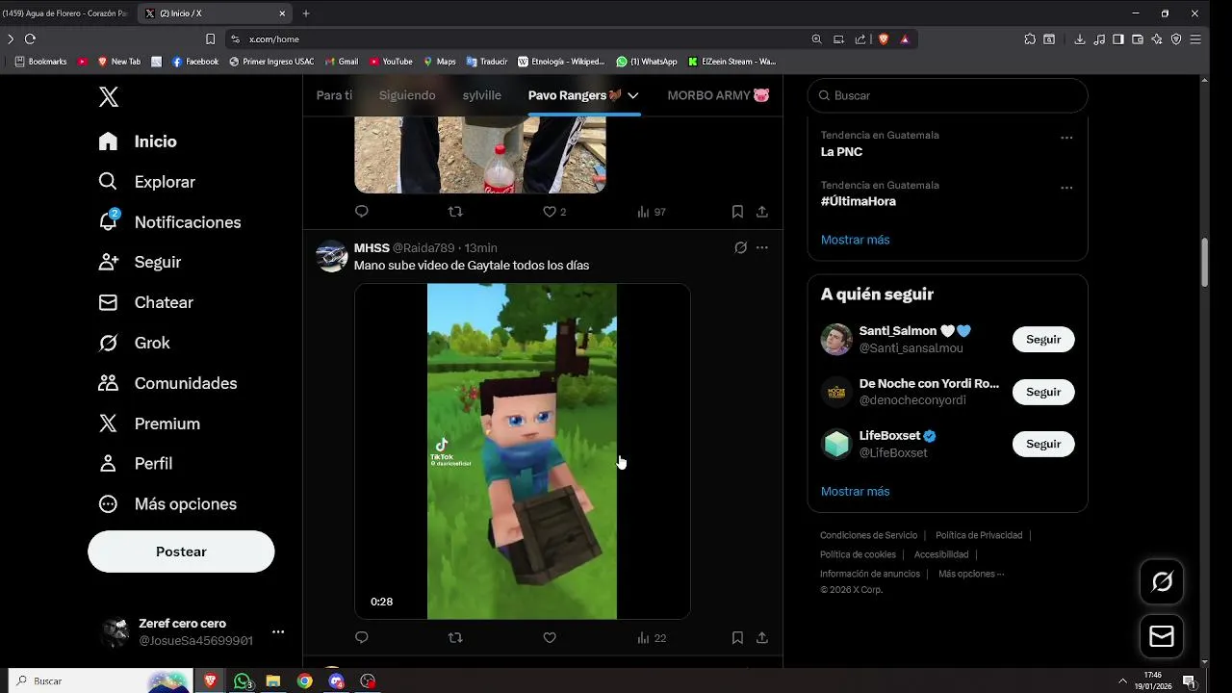Open Explorar in the sidebar
1232x693 pixels.
pyautogui.click(x=146, y=182)
